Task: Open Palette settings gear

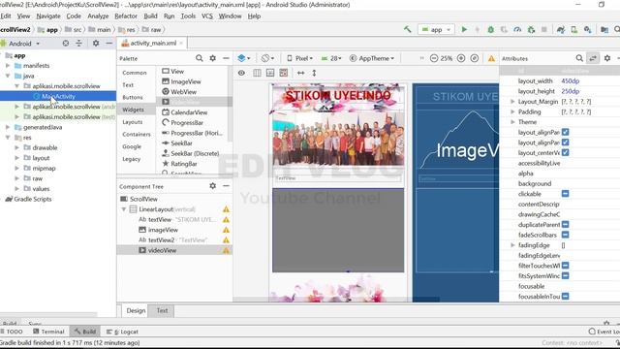Action: (213, 58)
